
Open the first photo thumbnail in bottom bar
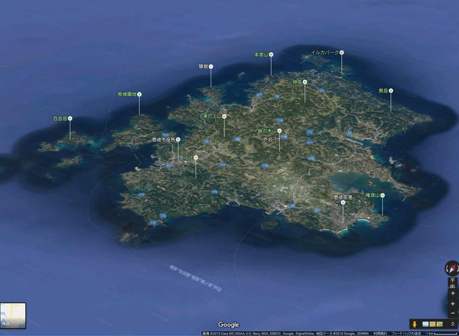[426, 324]
